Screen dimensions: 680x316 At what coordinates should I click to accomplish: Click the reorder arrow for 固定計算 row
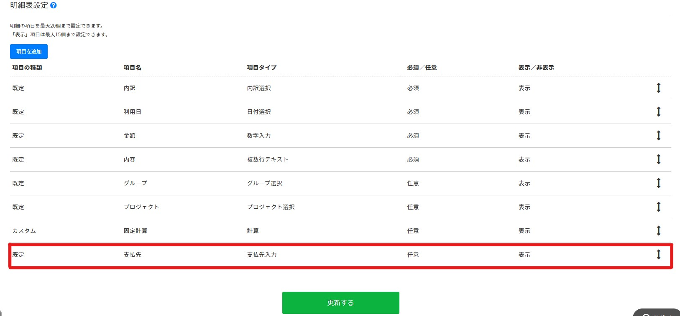click(x=658, y=231)
